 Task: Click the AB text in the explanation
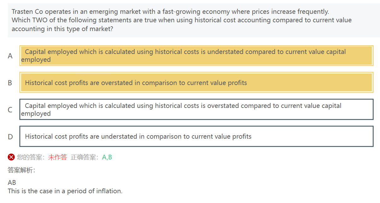pos(12,182)
